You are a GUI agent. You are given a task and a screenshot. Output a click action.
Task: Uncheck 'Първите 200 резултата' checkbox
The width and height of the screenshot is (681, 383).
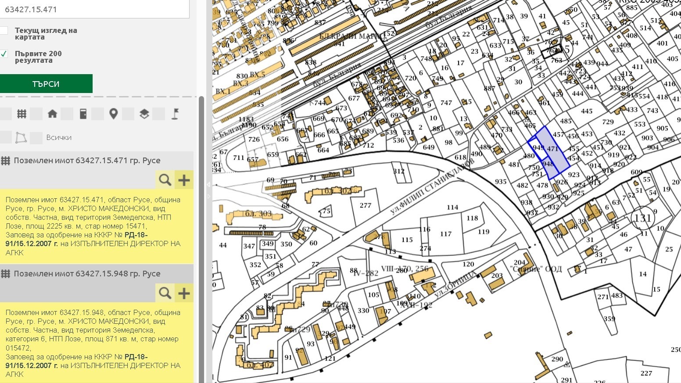pos(4,54)
